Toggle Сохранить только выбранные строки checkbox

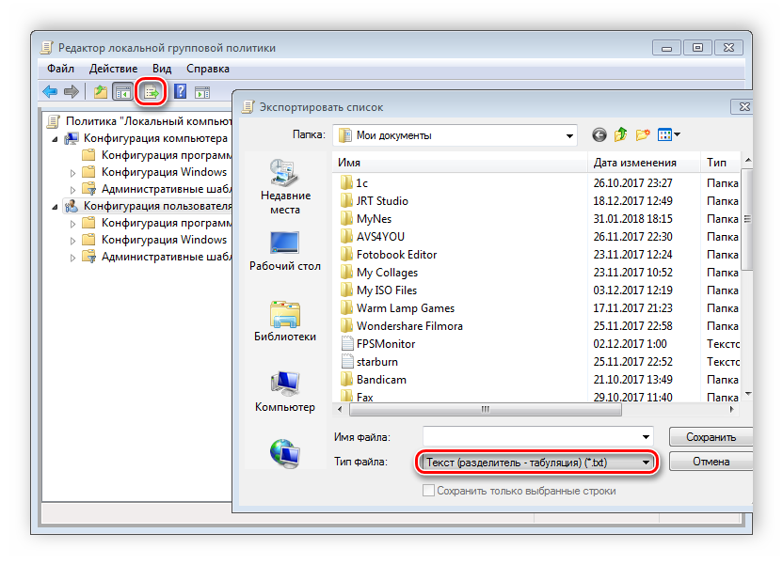tap(428, 491)
